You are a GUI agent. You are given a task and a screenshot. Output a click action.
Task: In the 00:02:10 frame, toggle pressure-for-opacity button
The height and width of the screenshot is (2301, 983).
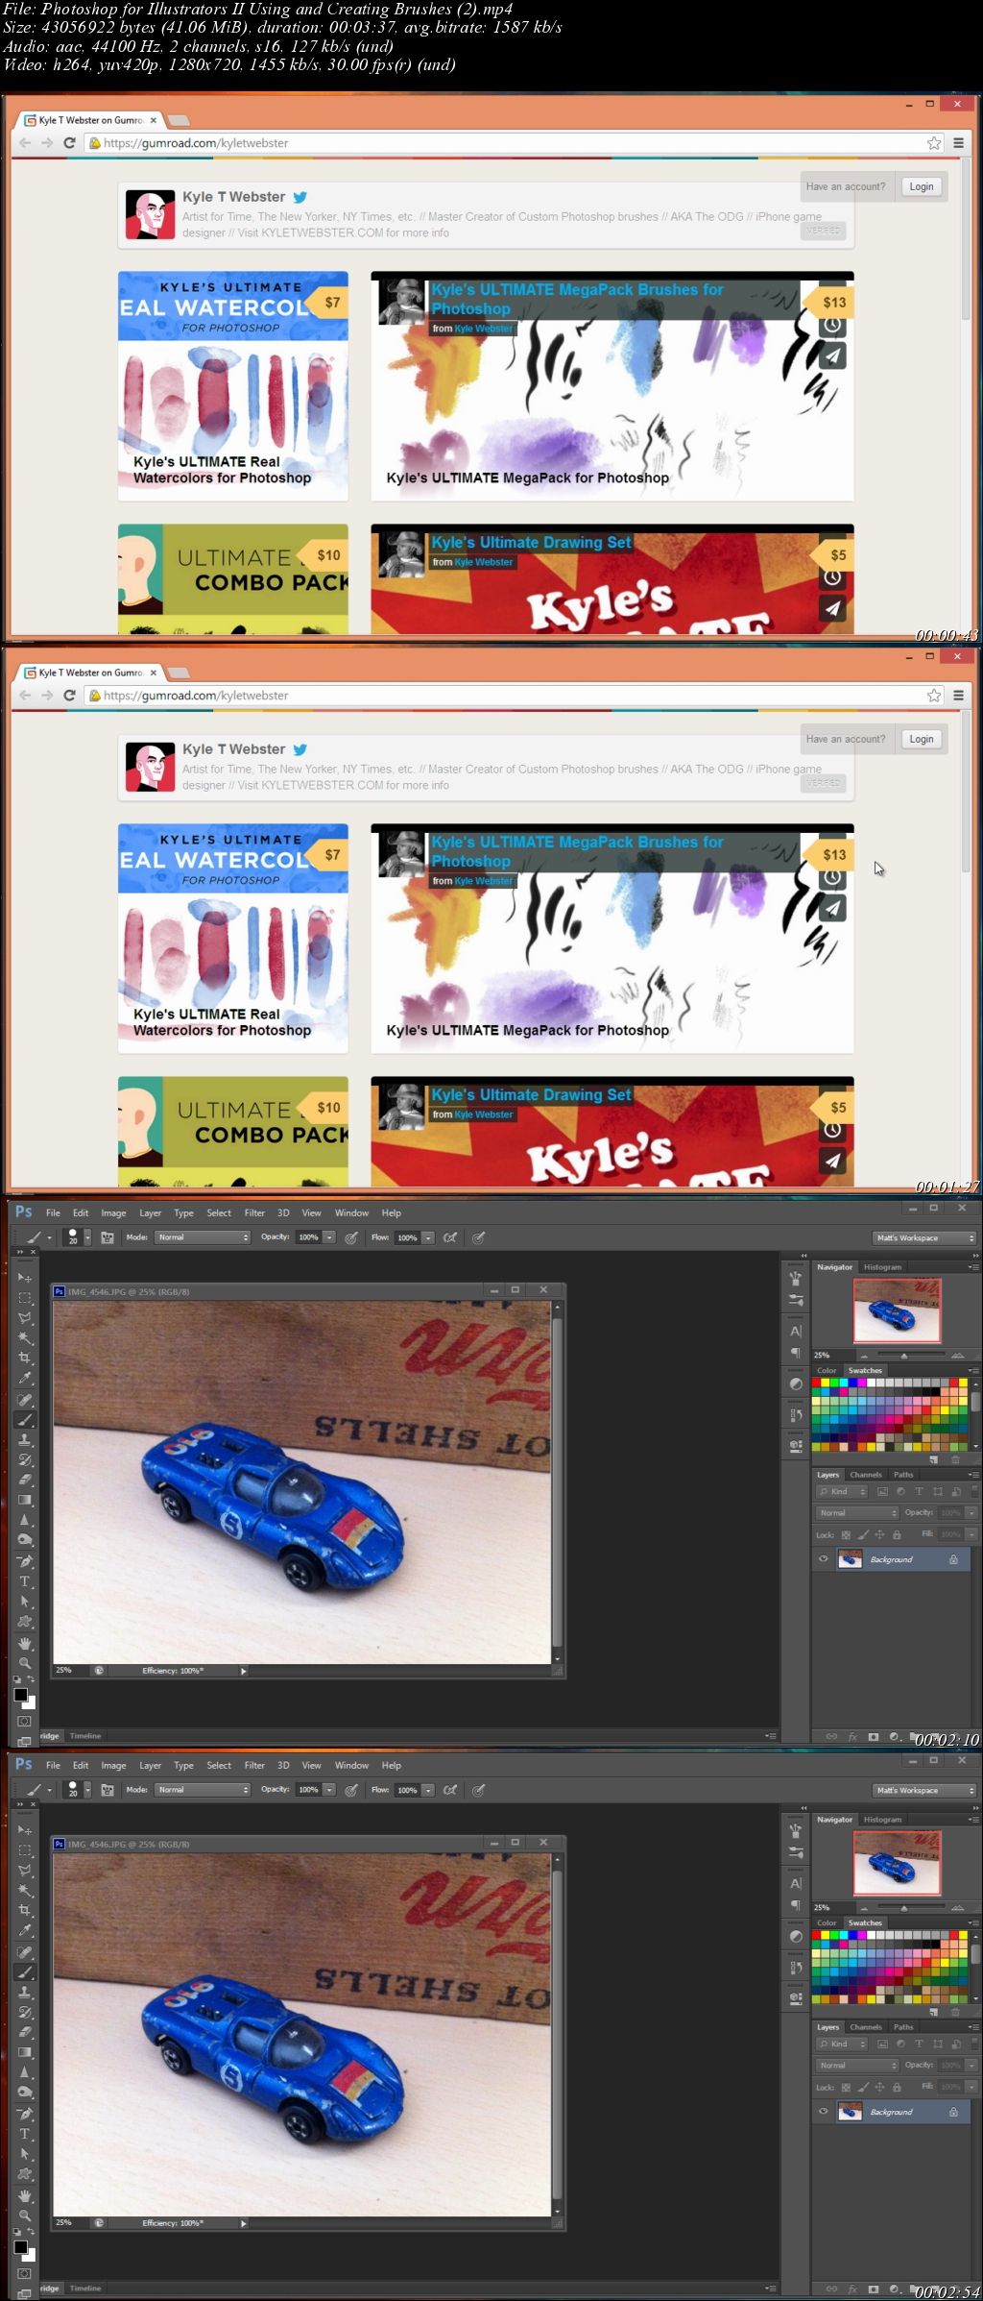click(351, 1237)
